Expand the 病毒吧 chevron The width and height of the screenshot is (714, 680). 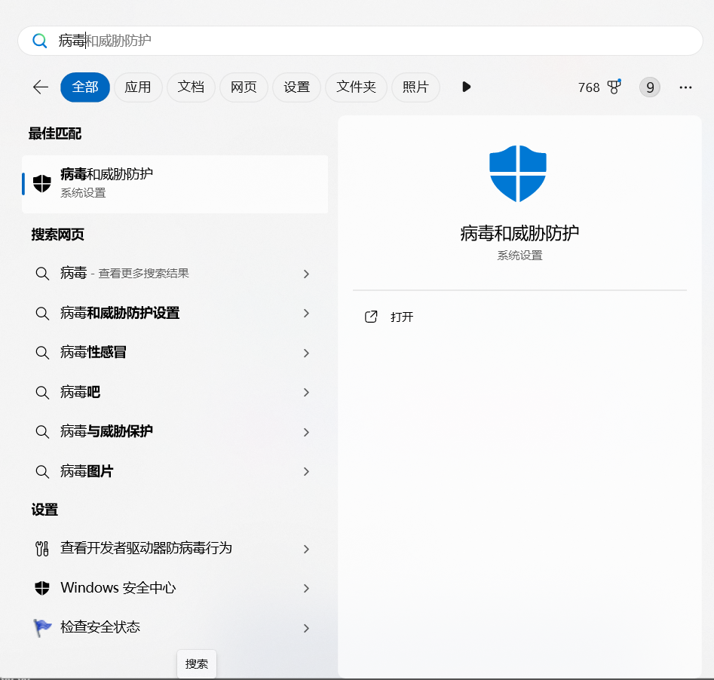pos(306,392)
